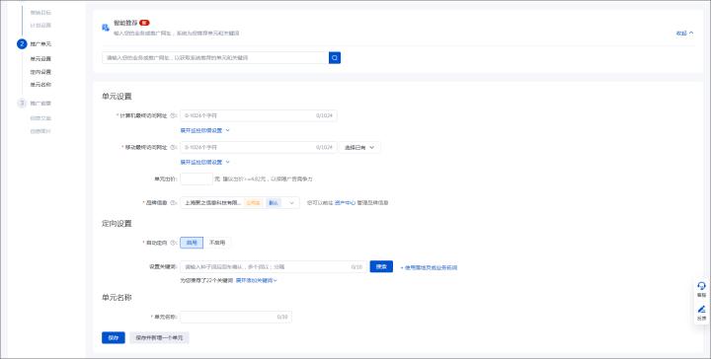Click the step 2 circle for 推广单元

(x=22, y=44)
